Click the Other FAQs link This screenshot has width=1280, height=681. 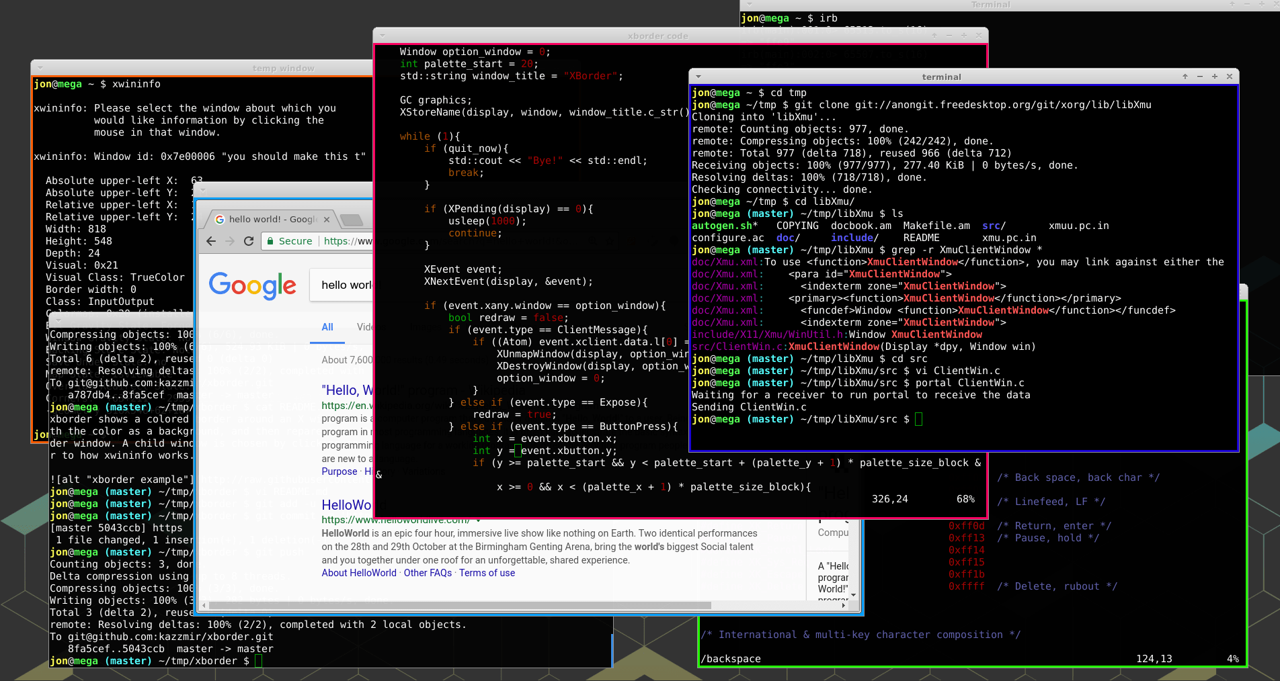(428, 573)
